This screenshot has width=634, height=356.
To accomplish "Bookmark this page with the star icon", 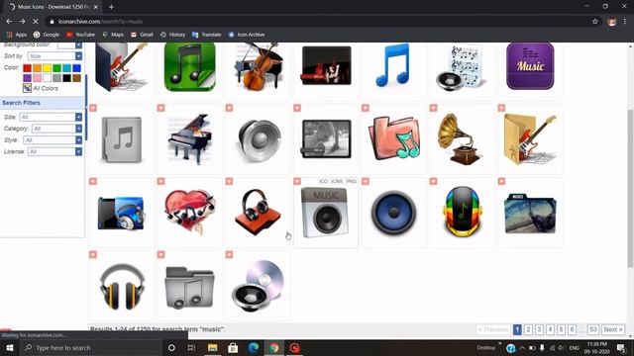I will (x=594, y=22).
